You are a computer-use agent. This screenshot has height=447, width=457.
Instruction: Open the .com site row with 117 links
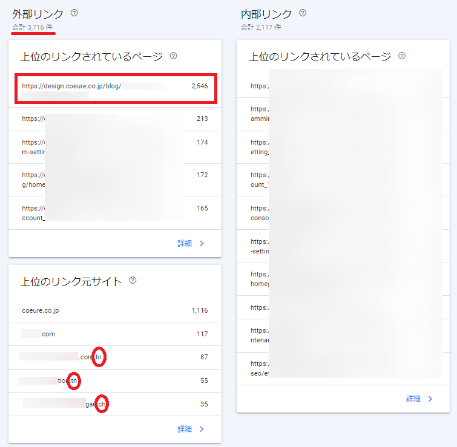(115, 334)
